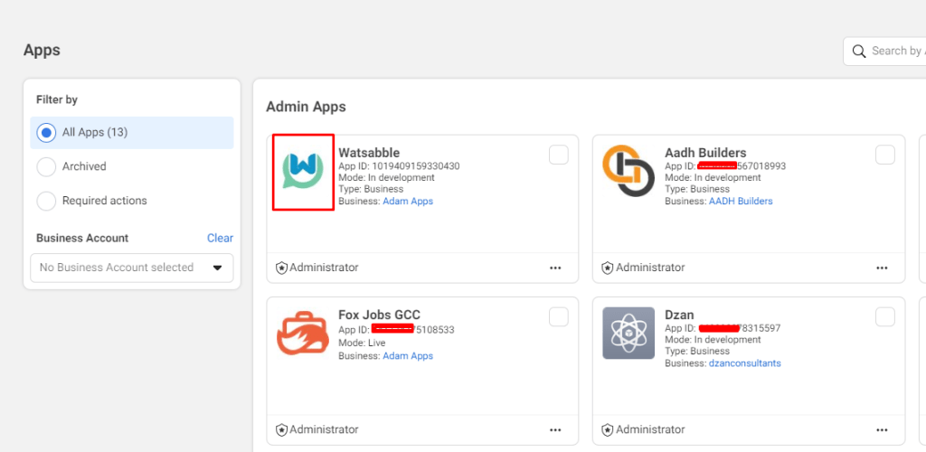Image resolution: width=926 pixels, height=452 pixels.
Task: Open the Aadh Builders card three-dot menu
Action: (x=882, y=268)
